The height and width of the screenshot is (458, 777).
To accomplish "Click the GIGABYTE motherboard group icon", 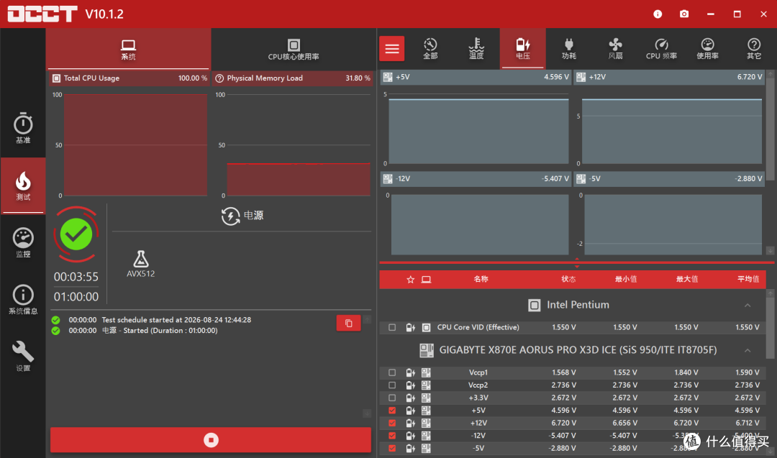I will pos(427,350).
